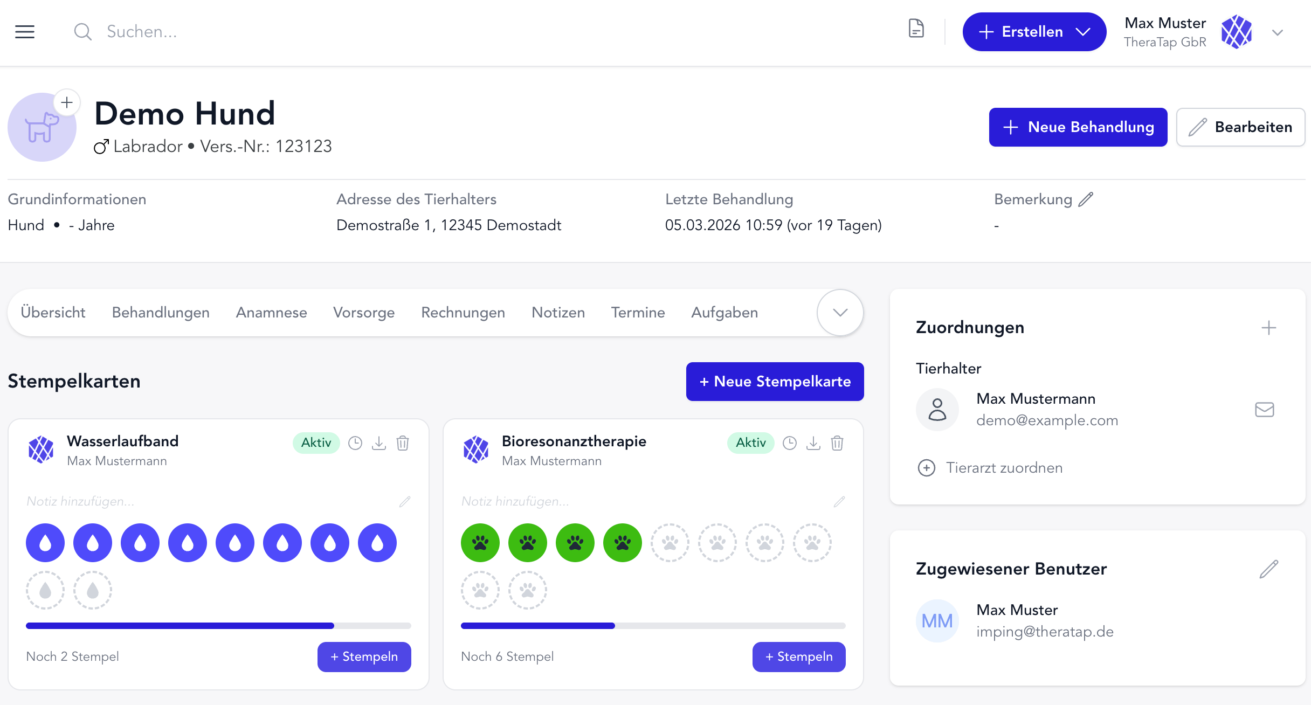Expand the hidden tabs chevron
The height and width of the screenshot is (705, 1311).
[x=839, y=312]
